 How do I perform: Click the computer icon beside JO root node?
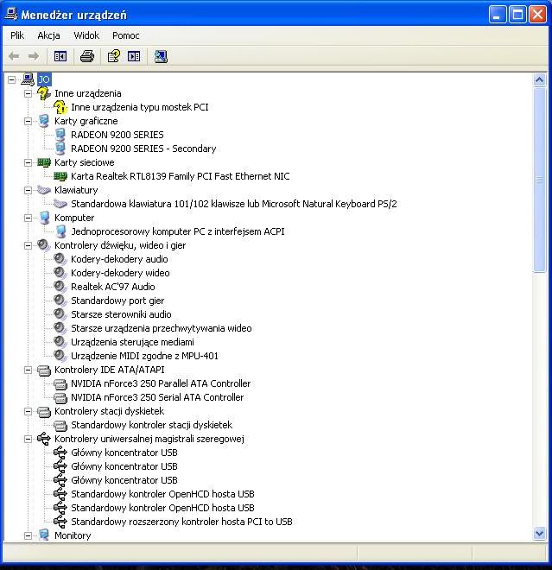point(28,79)
